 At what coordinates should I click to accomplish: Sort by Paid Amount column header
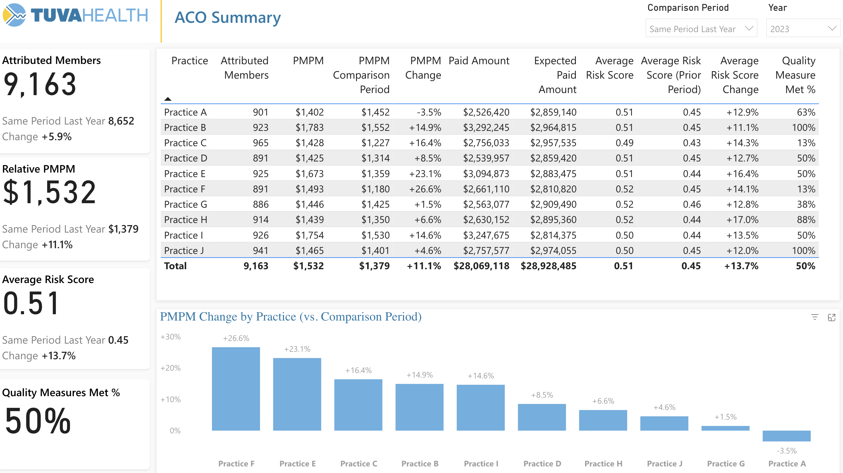(479, 61)
